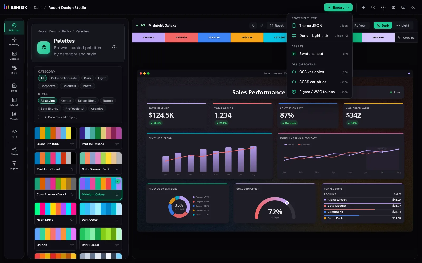Collapse the Export dropdown button

click(x=338, y=8)
